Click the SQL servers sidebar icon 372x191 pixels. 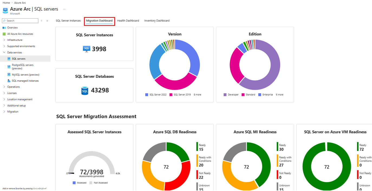point(9,59)
